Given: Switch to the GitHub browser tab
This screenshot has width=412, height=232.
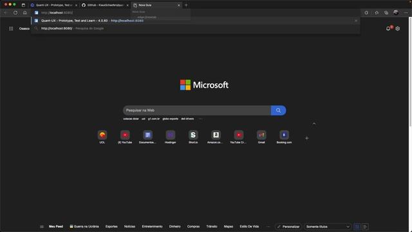Looking at the screenshot, I should point(105,5).
